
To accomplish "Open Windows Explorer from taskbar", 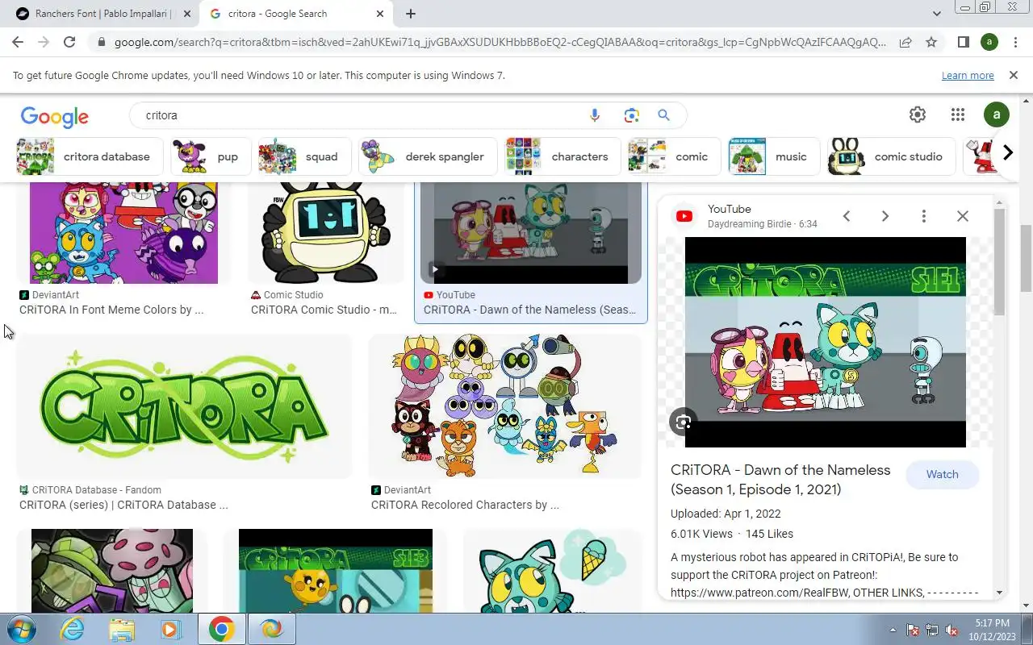I will pyautogui.click(x=122, y=629).
